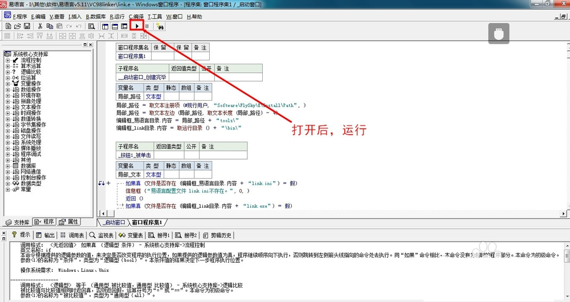Click the center horizontally icon
Screen dimensions: 570x302
tap(63, 36)
